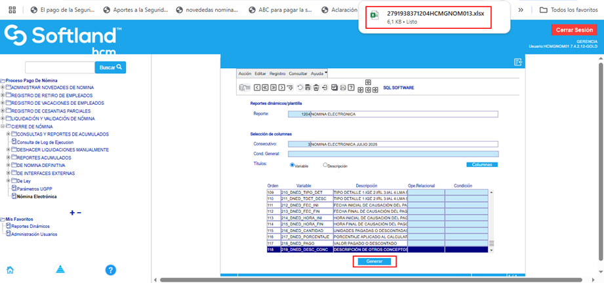Click the delete record trash icon
The height and width of the screenshot is (283, 604).
tap(316, 87)
